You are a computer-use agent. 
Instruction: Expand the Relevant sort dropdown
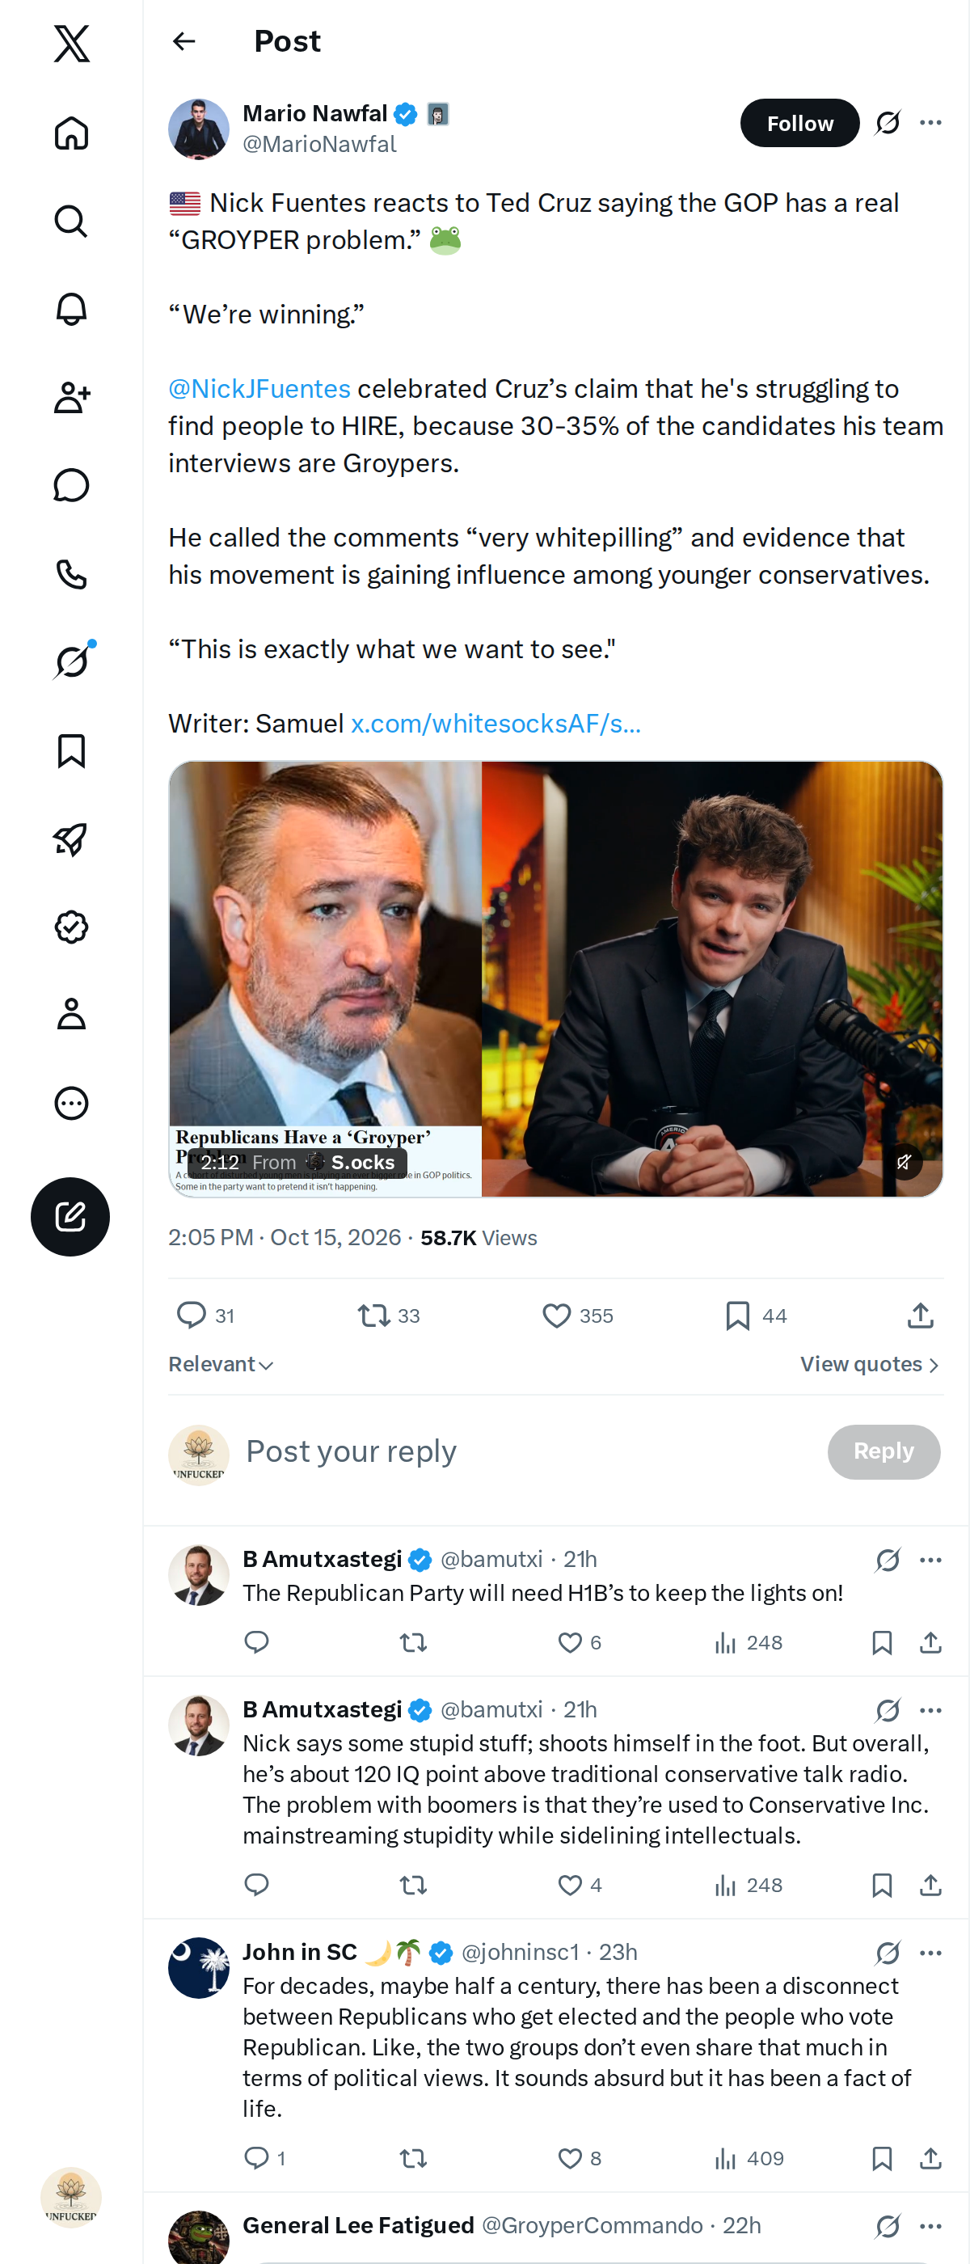[x=221, y=1364]
